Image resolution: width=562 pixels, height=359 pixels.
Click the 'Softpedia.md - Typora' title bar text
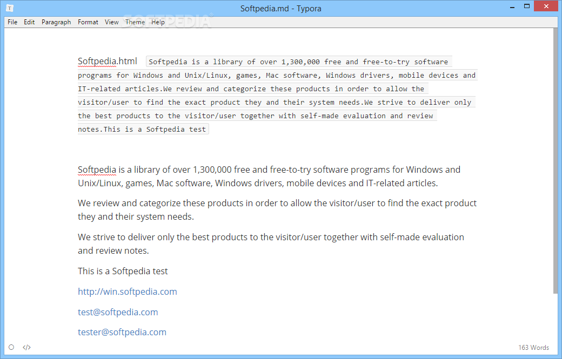(280, 9)
